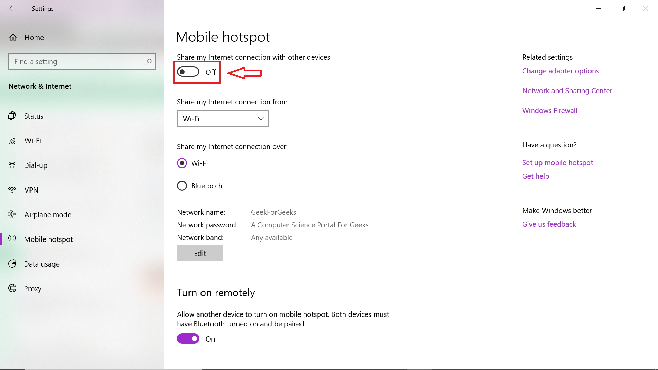Click the Home menu item

(34, 37)
